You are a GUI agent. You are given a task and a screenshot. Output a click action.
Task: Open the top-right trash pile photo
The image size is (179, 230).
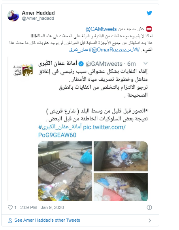coord(121,156)
